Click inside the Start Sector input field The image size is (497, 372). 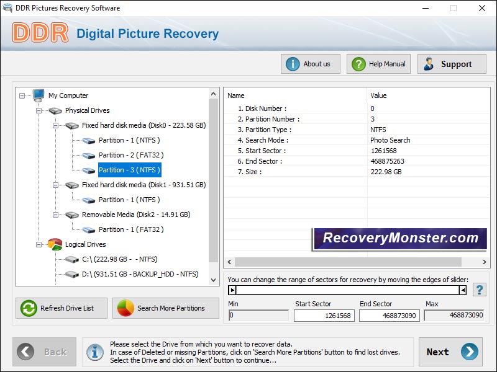point(323,315)
